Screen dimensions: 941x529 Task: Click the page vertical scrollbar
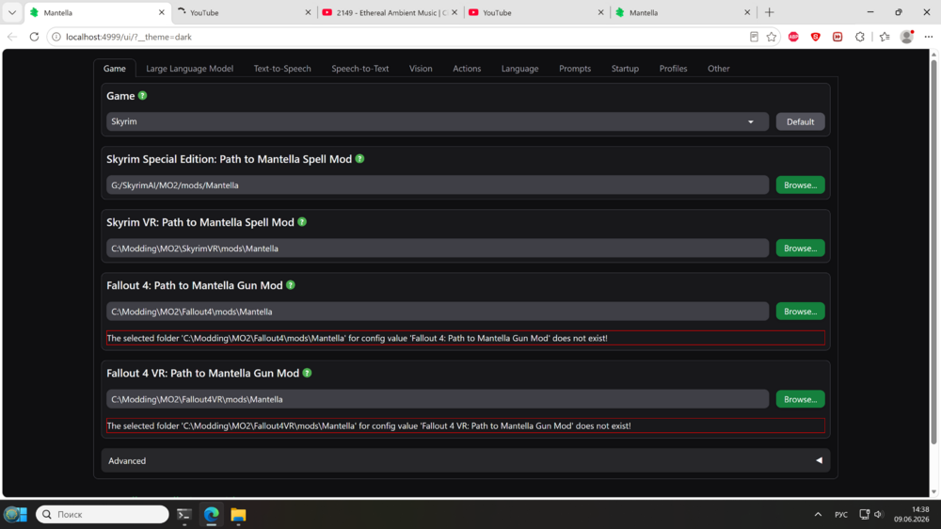(933, 252)
